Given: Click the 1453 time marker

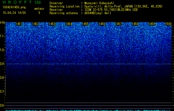Looking at the screenshot, I should [x=52, y=24].
